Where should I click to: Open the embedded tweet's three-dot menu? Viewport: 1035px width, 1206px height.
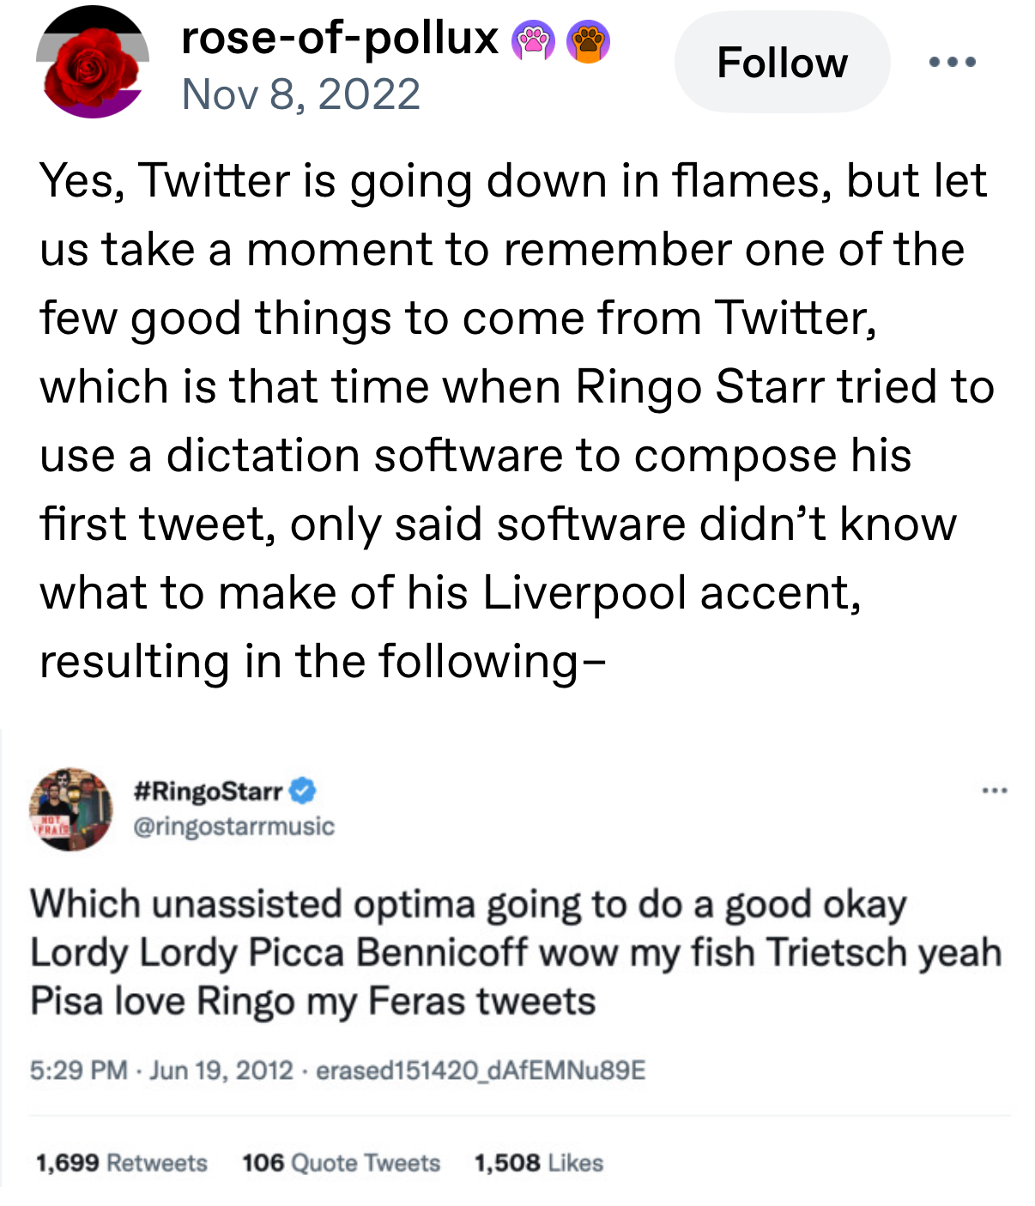(995, 790)
